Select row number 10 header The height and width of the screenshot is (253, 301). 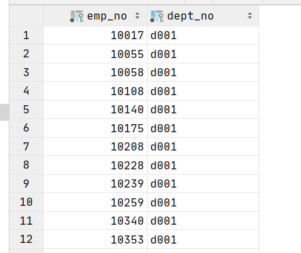tap(26, 202)
